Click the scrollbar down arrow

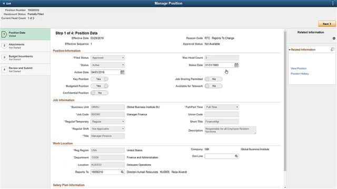point(285,187)
